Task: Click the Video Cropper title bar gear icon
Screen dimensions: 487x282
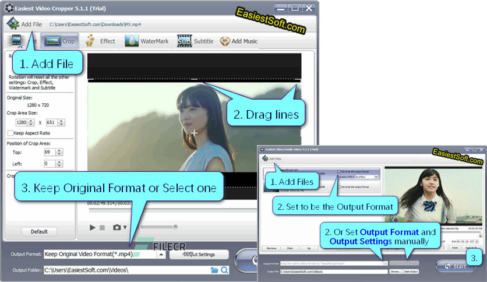Action: pyautogui.click(x=9, y=8)
